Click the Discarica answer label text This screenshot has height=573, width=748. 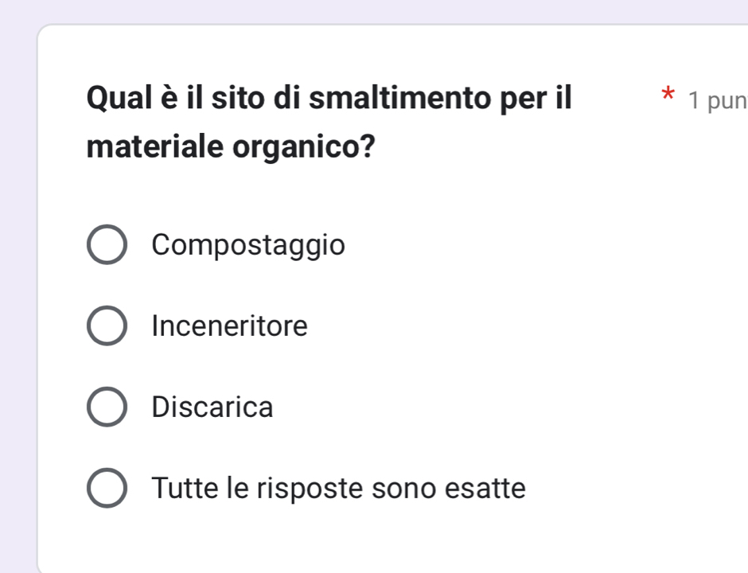pyautogui.click(x=212, y=407)
